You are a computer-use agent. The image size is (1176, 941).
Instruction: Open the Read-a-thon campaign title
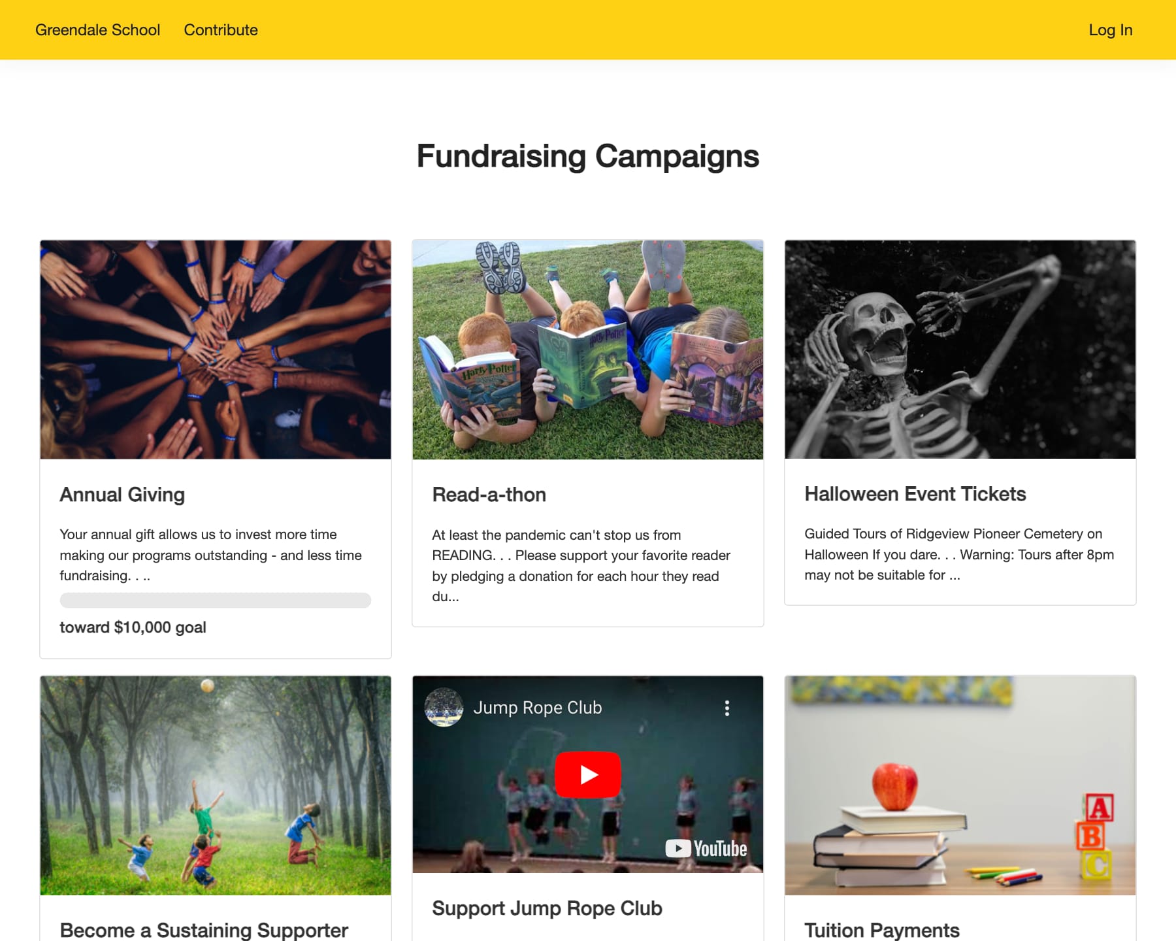489,495
